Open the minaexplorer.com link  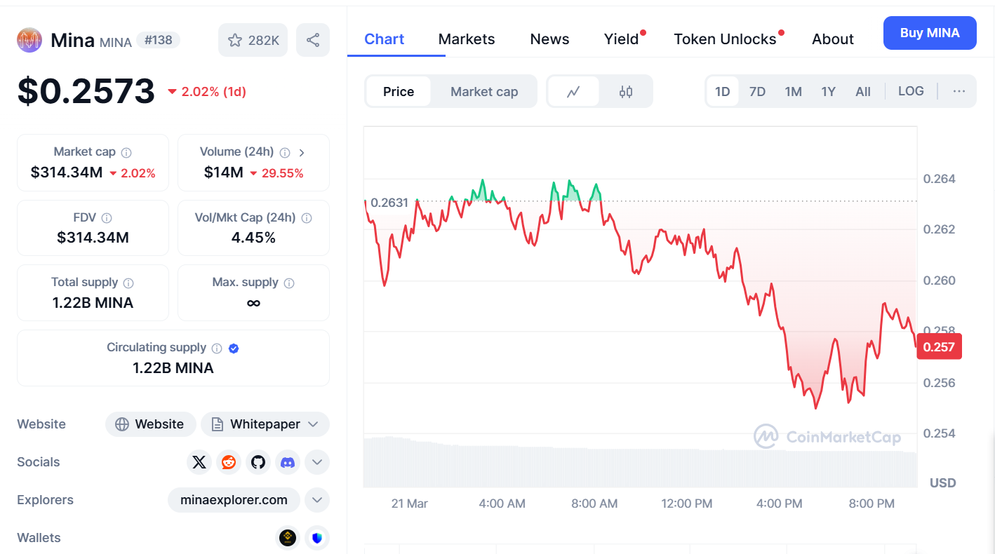[234, 500]
